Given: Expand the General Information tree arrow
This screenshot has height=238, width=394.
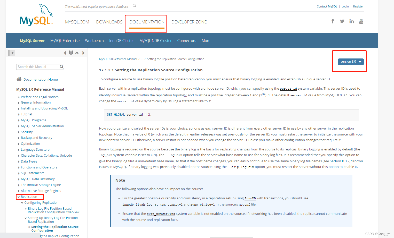Looking at the screenshot, I should pyautogui.click(x=19, y=103).
